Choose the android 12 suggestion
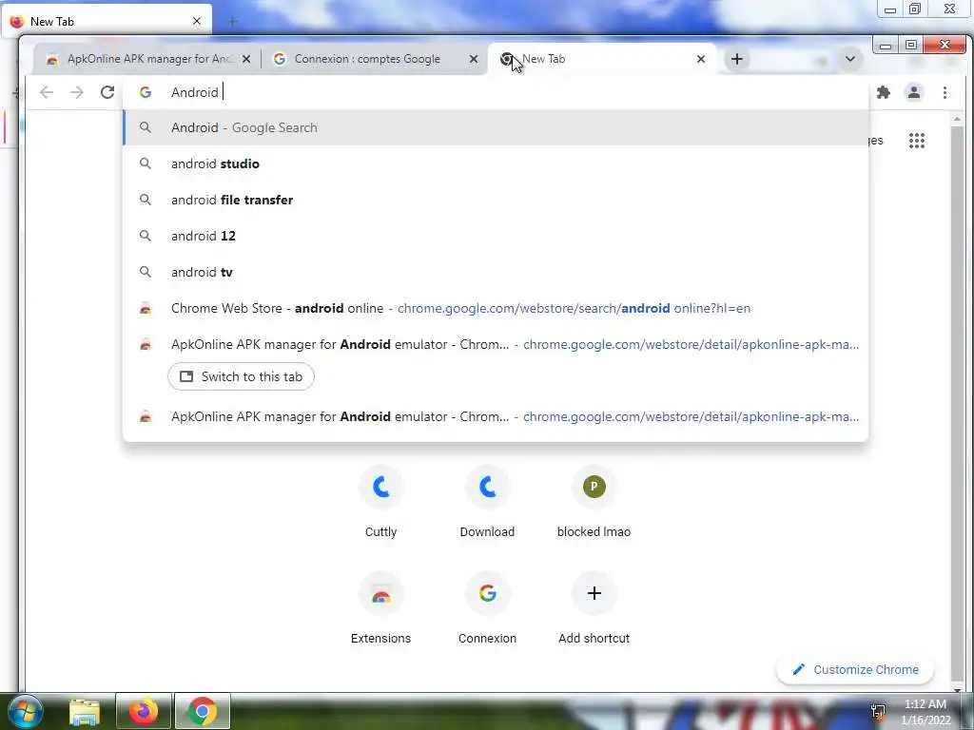974x730 pixels. pos(496,236)
